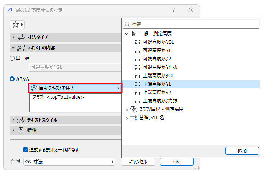Click autotext icon next to 可視高度から海抜
Screen dimensions: 266x174
point(137,67)
